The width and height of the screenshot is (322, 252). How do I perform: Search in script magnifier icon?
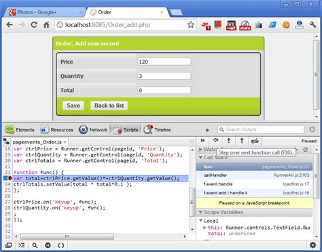35,245
